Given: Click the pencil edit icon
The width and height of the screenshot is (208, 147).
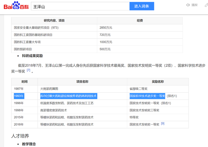Looking at the screenshot, I should [206, 5].
